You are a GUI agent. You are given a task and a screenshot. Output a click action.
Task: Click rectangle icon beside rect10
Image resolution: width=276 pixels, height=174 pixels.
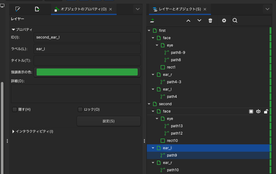pyautogui.click(x=163, y=141)
